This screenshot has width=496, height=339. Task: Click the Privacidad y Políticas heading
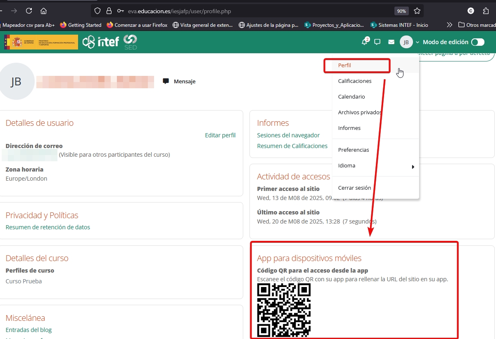42,215
